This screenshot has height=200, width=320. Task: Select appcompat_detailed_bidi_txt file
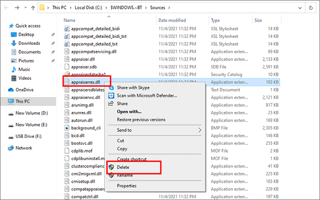point(99,36)
